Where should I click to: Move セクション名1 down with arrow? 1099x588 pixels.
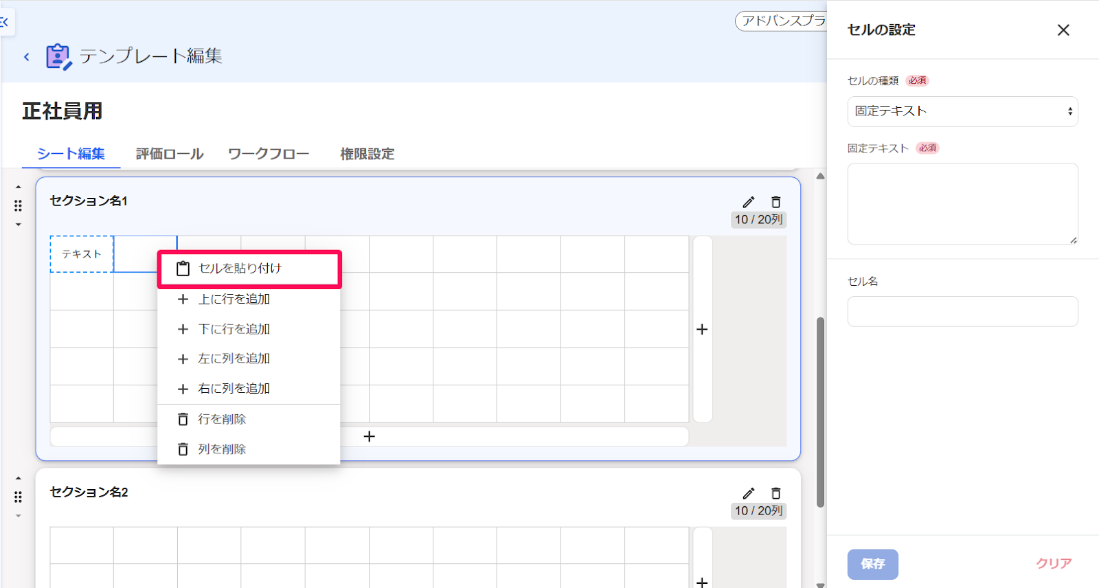pyautogui.click(x=19, y=225)
